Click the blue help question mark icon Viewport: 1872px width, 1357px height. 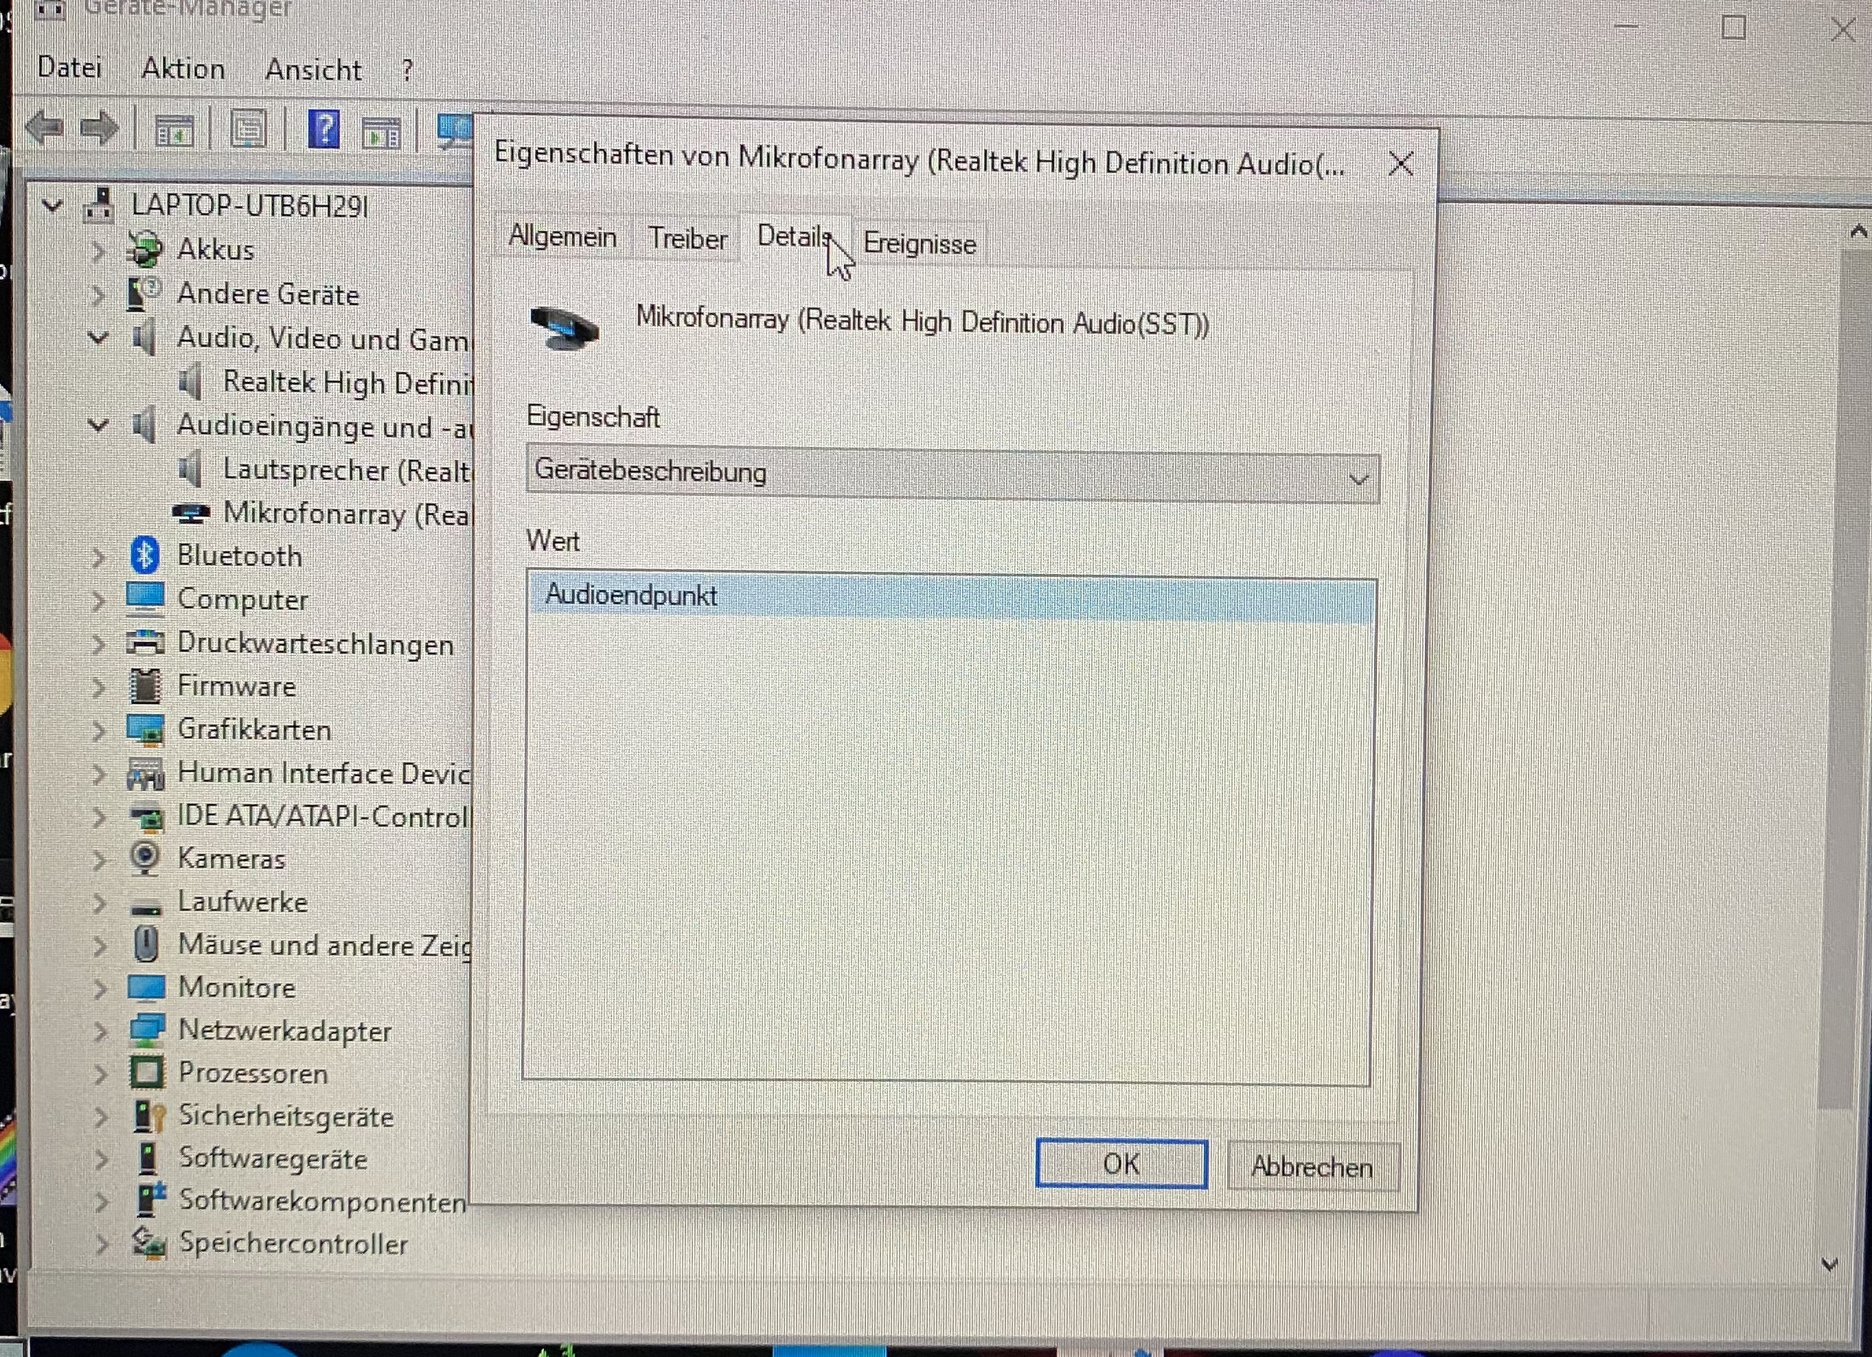(324, 130)
